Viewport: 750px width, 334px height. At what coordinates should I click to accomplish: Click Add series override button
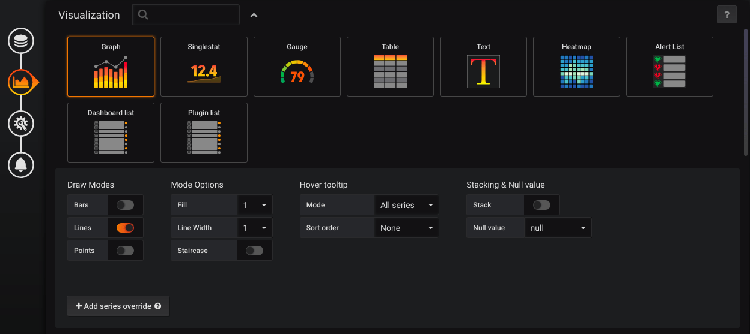[x=118, y=306]
